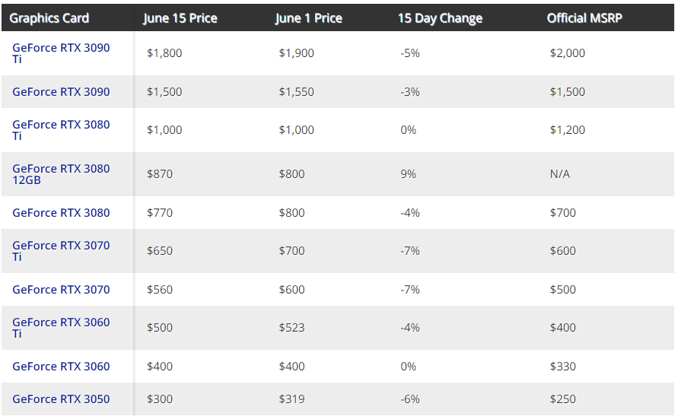The width and height of the screenshot is (675, 416).
Task: Click the $1,800 June 15 price cell
Action: (x=164, y=53)
